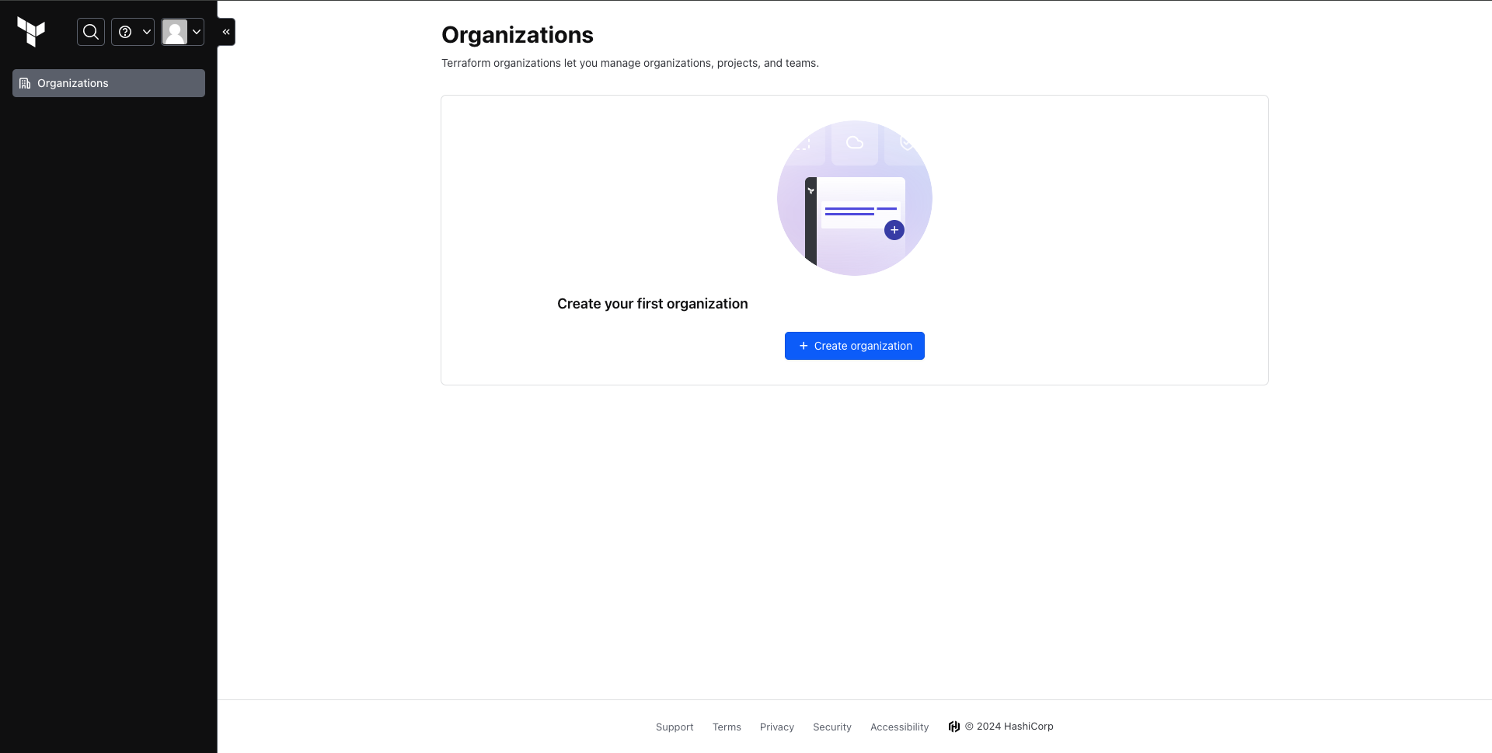Click the HashiCorp logo in the footer

[954, 727]
